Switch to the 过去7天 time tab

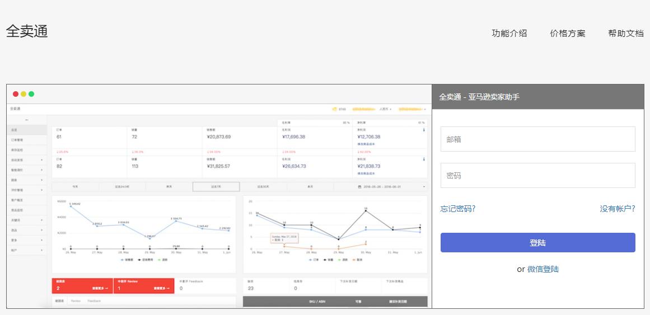click(x=216, y=187)
